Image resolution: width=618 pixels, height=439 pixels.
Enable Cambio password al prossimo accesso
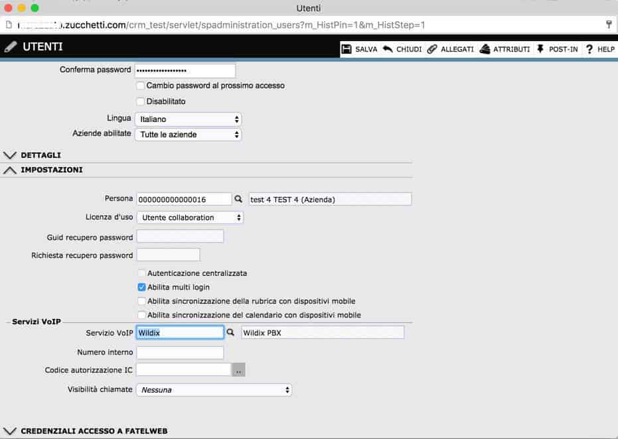click(140, 86)
